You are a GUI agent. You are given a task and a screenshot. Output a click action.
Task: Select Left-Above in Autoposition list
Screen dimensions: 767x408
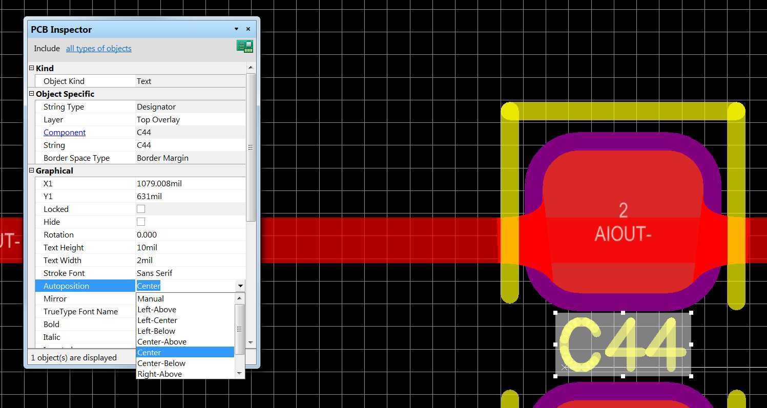point(185,309)
